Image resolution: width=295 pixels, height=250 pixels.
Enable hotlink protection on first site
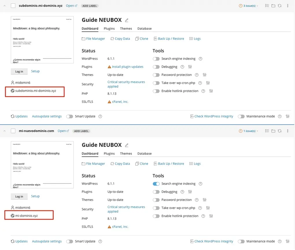click(156, 91)
